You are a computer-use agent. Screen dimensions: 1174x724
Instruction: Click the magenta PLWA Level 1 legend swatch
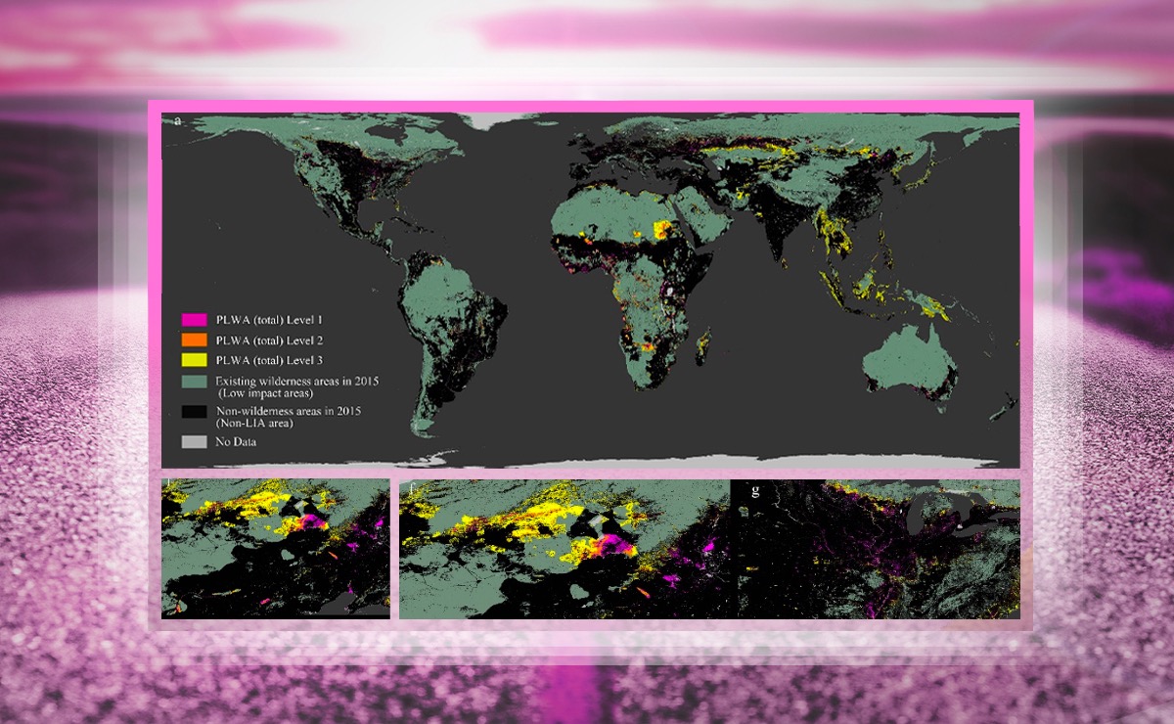(194, 320)
